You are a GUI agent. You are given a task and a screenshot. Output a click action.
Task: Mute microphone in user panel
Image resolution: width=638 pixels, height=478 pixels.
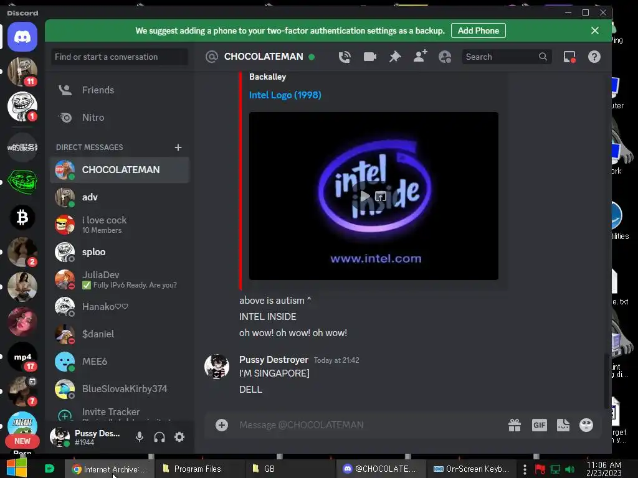pos(139,437)
